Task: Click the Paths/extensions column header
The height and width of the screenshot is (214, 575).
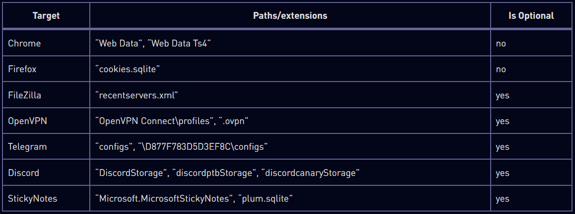Action: click(x=290, y=16)
